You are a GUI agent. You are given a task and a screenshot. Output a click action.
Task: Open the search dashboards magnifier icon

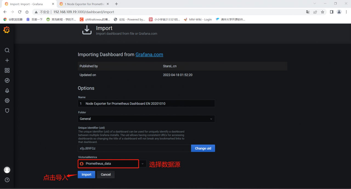[7, 50]
